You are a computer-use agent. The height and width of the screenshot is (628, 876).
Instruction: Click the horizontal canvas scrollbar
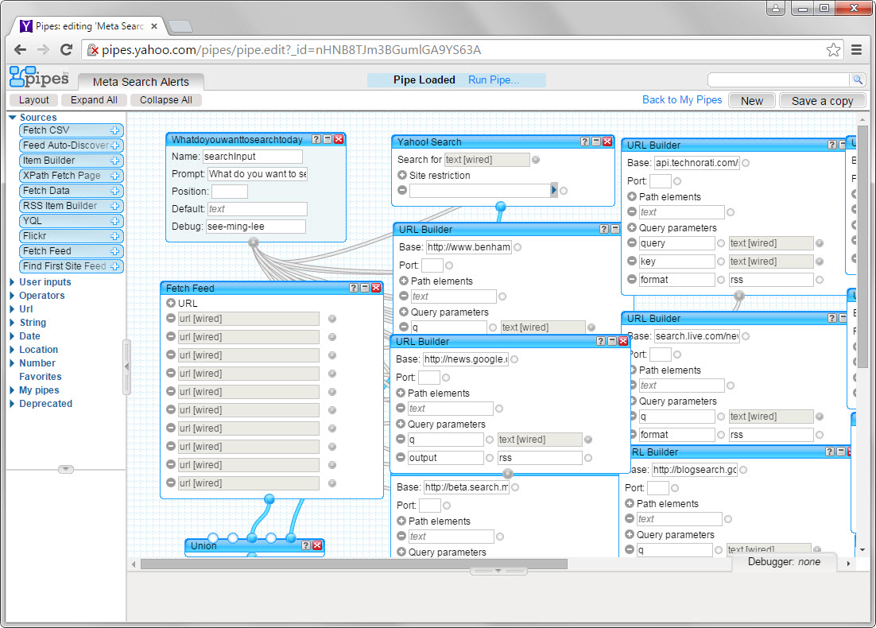click(355, 564)
